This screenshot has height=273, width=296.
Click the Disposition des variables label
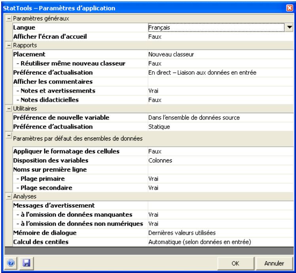[x=51, y=161]
